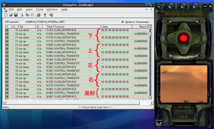214x129 pixels.
Task: Open the Tools menu
Action: 40,10
